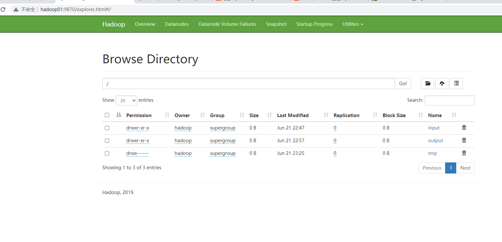Delete the tmp directory with trash icon
The height and width of the screenshot is (242, 502).
[x=464, y=153]
